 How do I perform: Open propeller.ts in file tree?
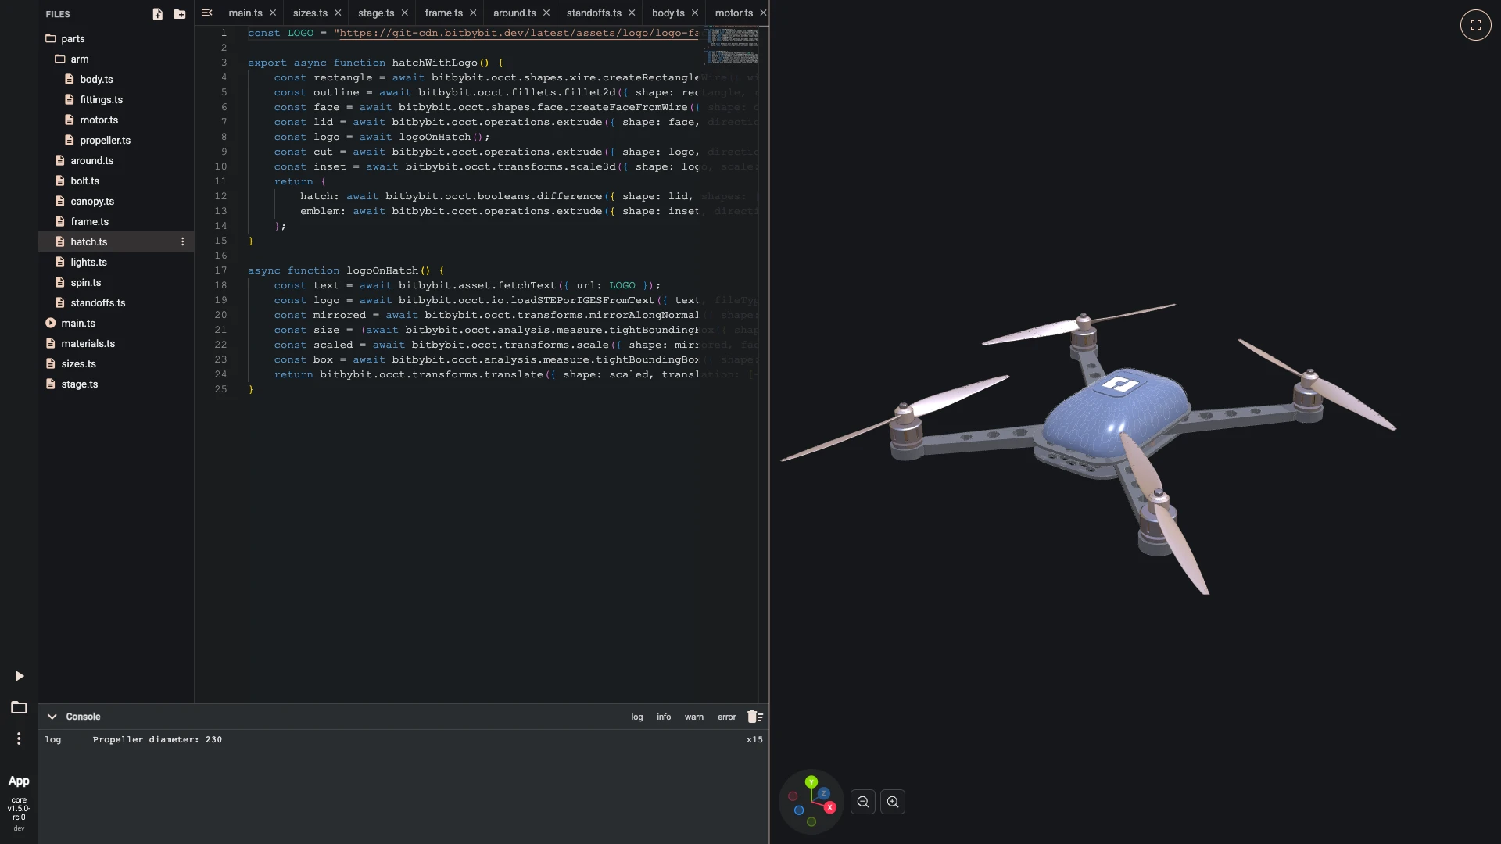point(105,141)
